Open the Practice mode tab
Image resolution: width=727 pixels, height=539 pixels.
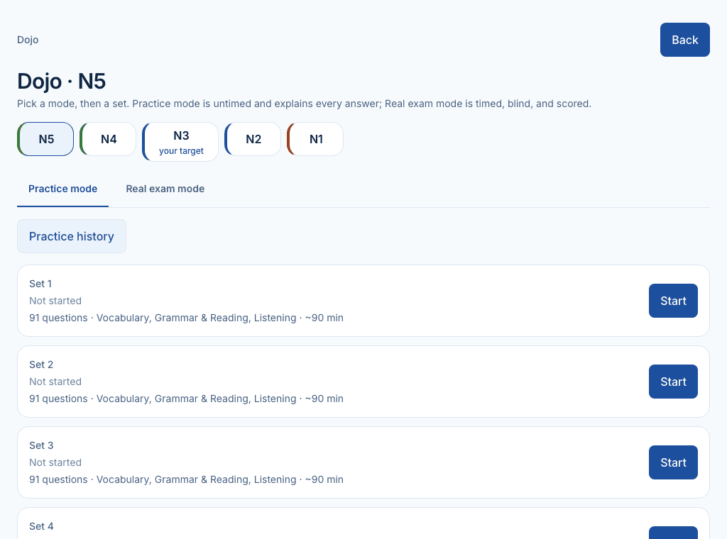click(x=62, y=189)
